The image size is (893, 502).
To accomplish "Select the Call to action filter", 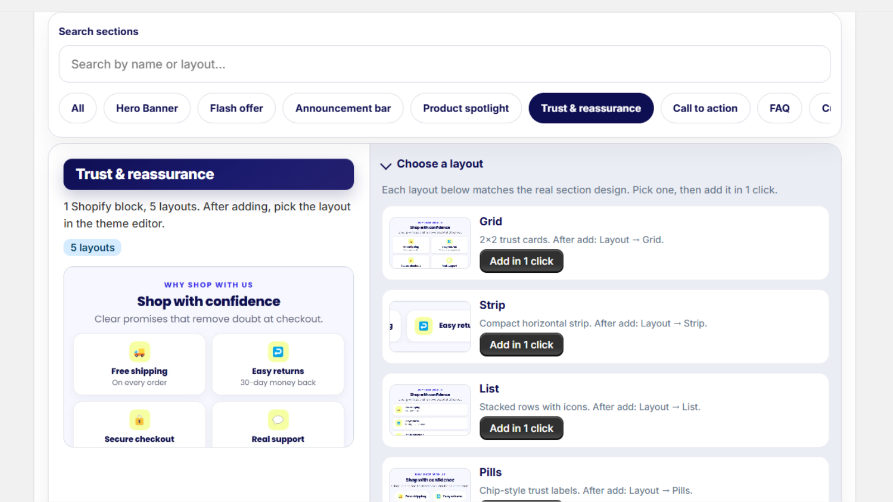I will [x=705, y=108].
